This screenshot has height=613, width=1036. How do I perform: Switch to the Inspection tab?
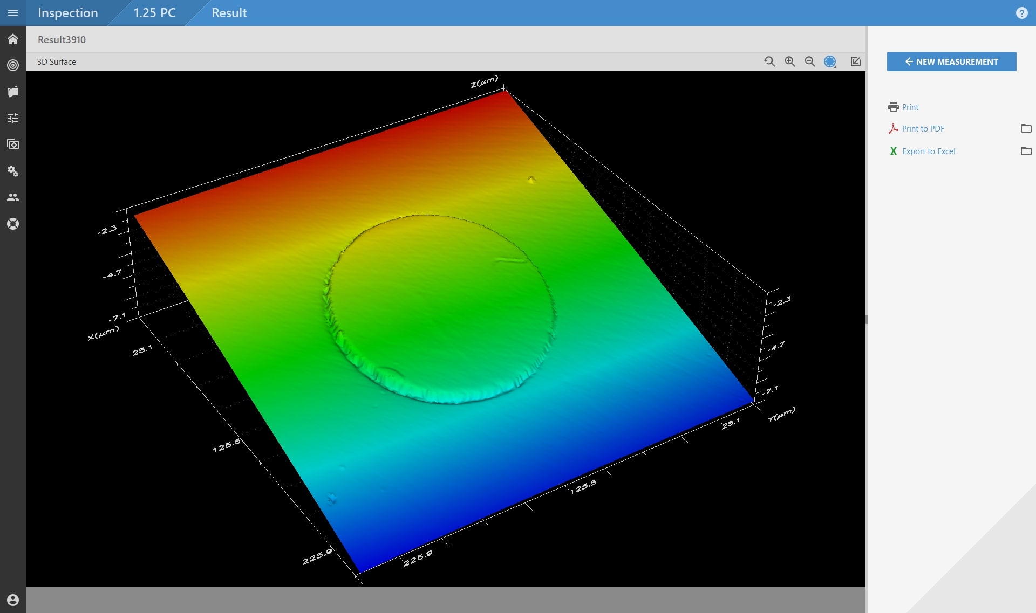pos(67,12)
